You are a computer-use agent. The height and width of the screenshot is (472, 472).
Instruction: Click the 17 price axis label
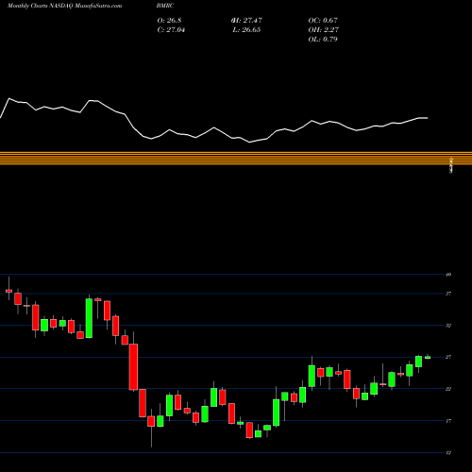point(448,421)
